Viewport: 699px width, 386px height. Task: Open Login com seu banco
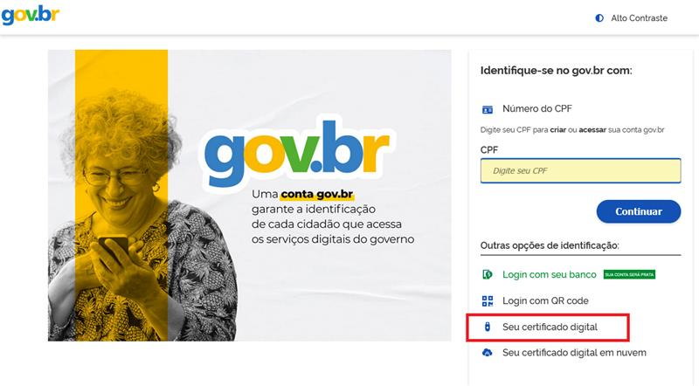click(550, 274)
